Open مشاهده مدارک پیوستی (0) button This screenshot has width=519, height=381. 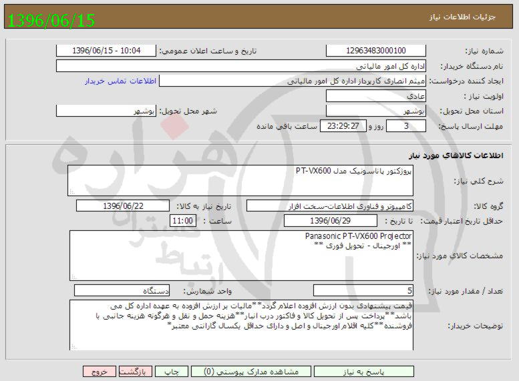click(251, 372)
